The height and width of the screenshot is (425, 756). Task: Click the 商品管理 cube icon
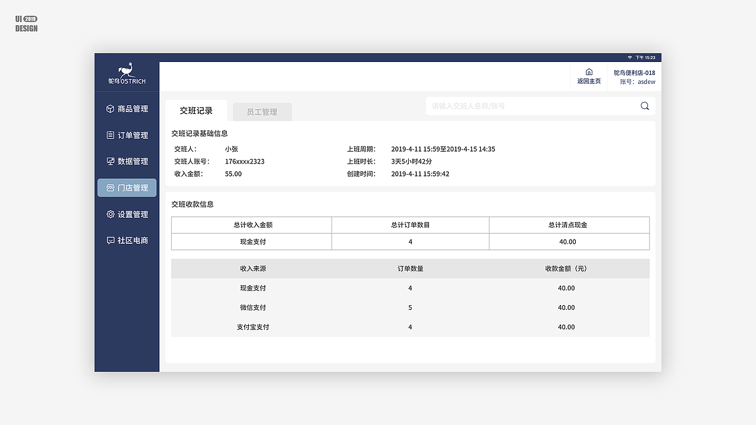pos(110,109)
